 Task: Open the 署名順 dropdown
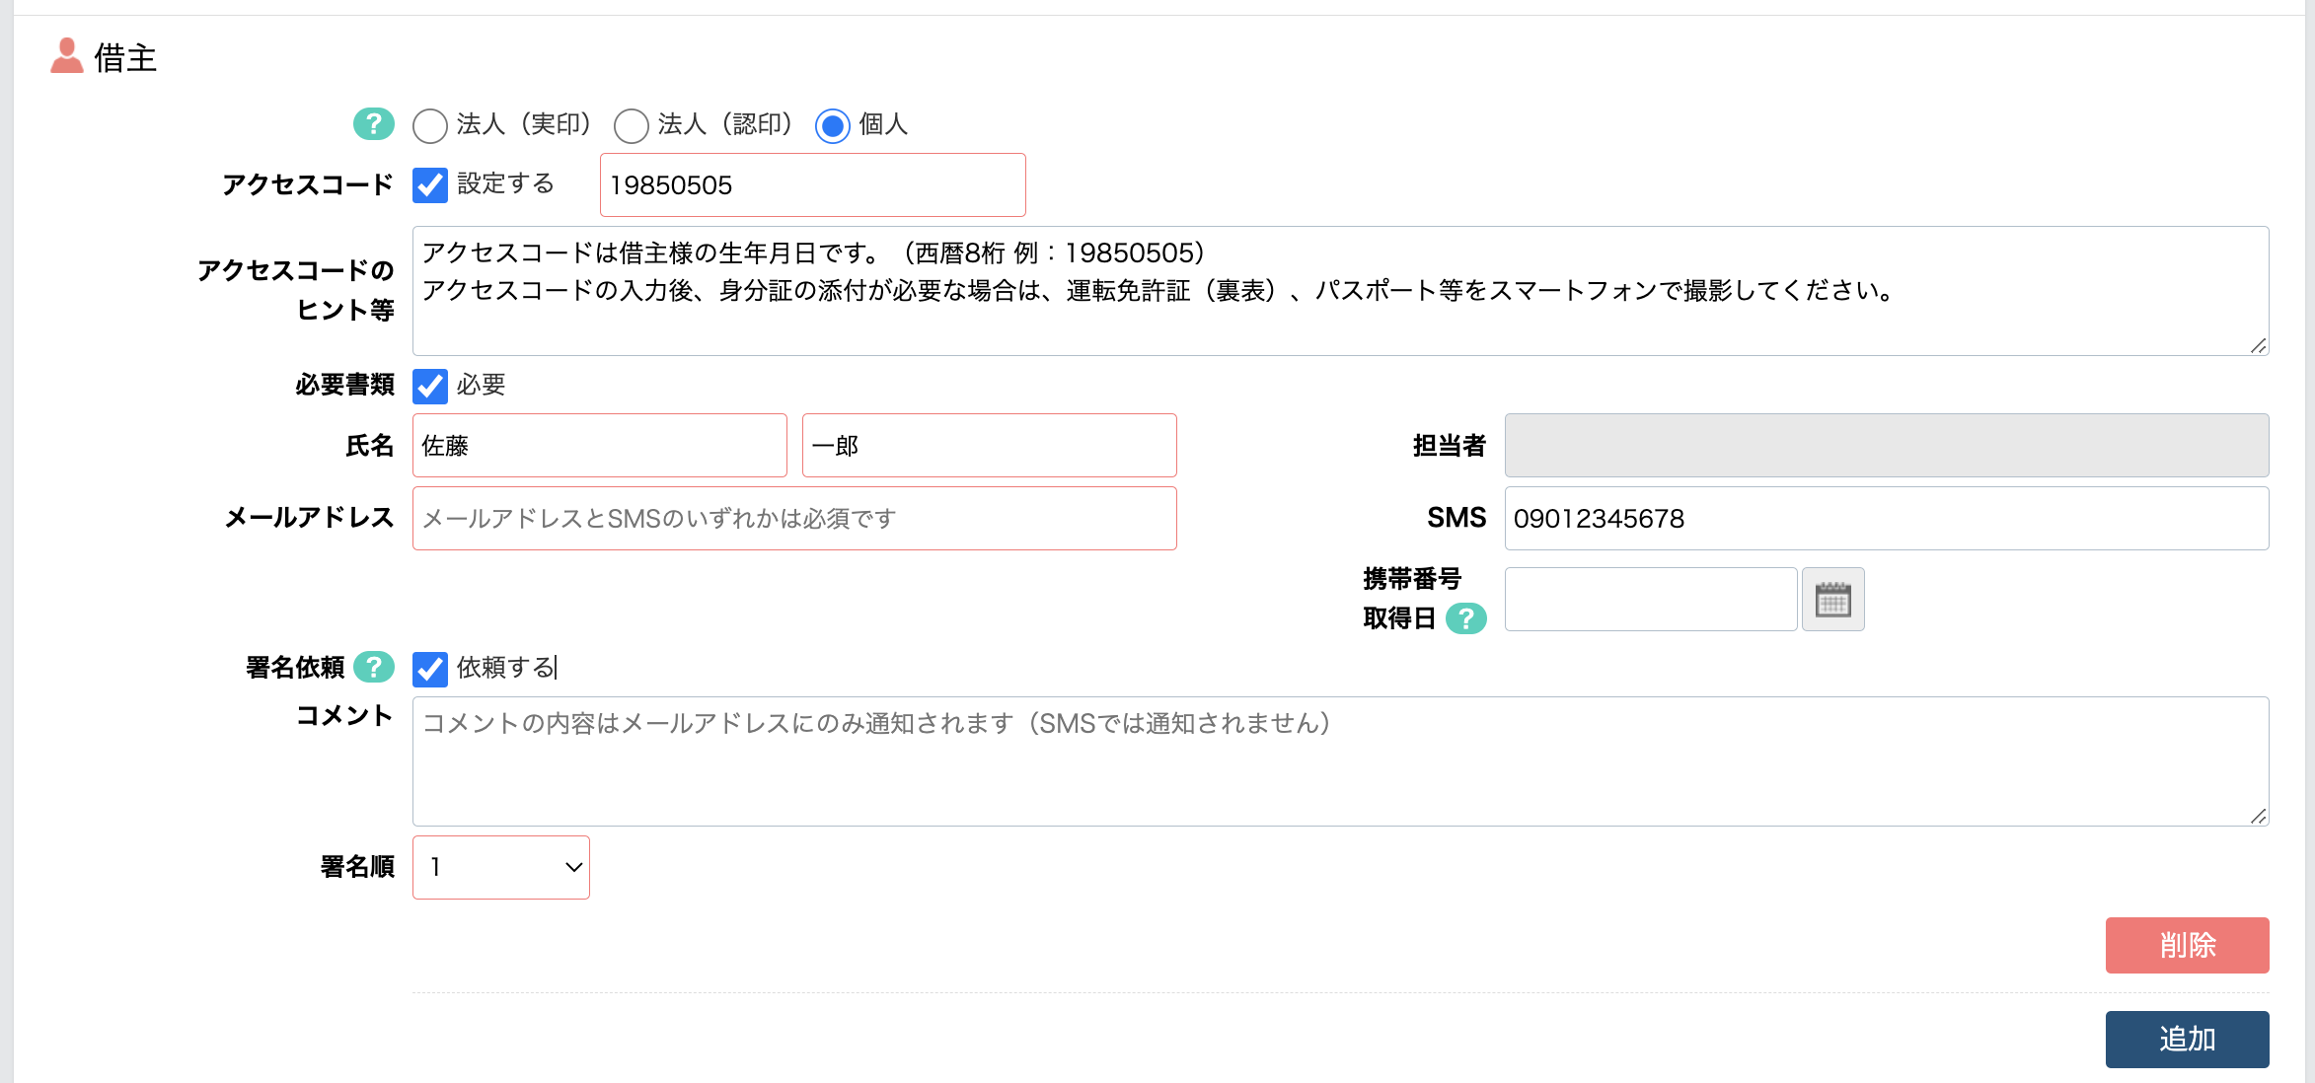[x=500, y=866]
